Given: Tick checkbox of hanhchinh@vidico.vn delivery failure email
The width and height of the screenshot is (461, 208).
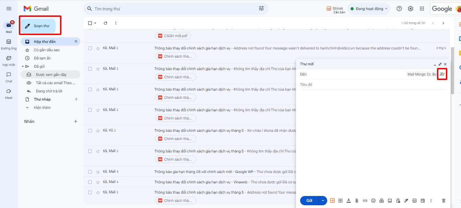Looking at the screenshot, I should [90, 48].
